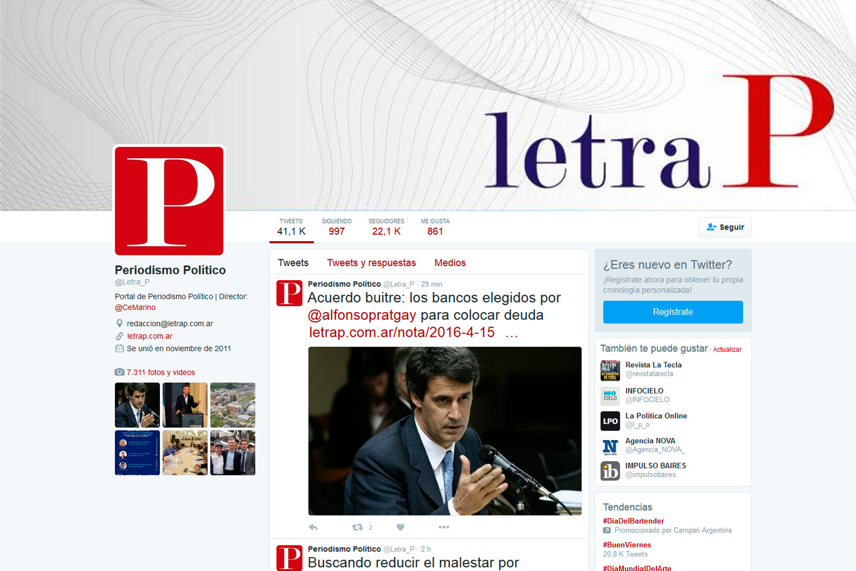Open the Tweets tab
Viewport: 856px width, 571px height.
pos(293,263)
